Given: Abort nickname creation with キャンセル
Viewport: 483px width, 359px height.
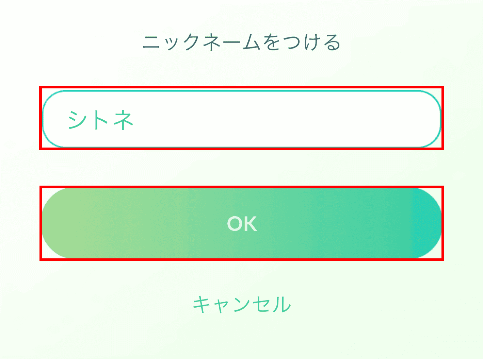Looking at the screenshot, I should 242,304.
